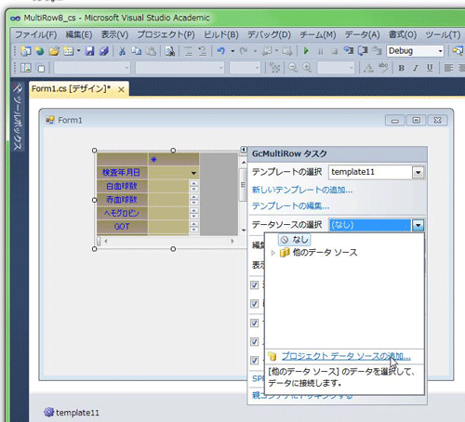Click the Navigate Backward icon
Viewport: 465px width, 422px height.
267,51
